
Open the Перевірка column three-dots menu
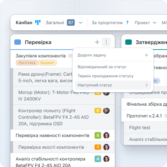[x=106, y=42]
